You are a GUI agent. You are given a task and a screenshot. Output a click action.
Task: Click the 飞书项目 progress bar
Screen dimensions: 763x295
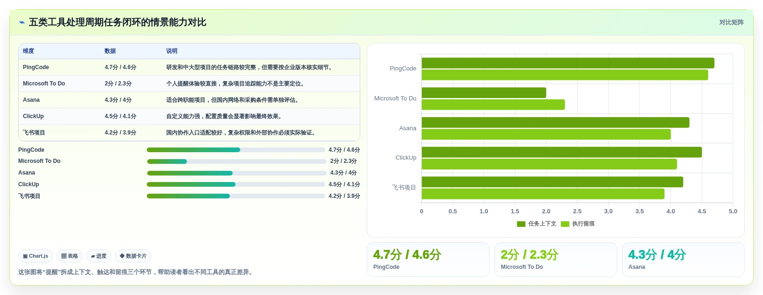(x=235, y=196)
